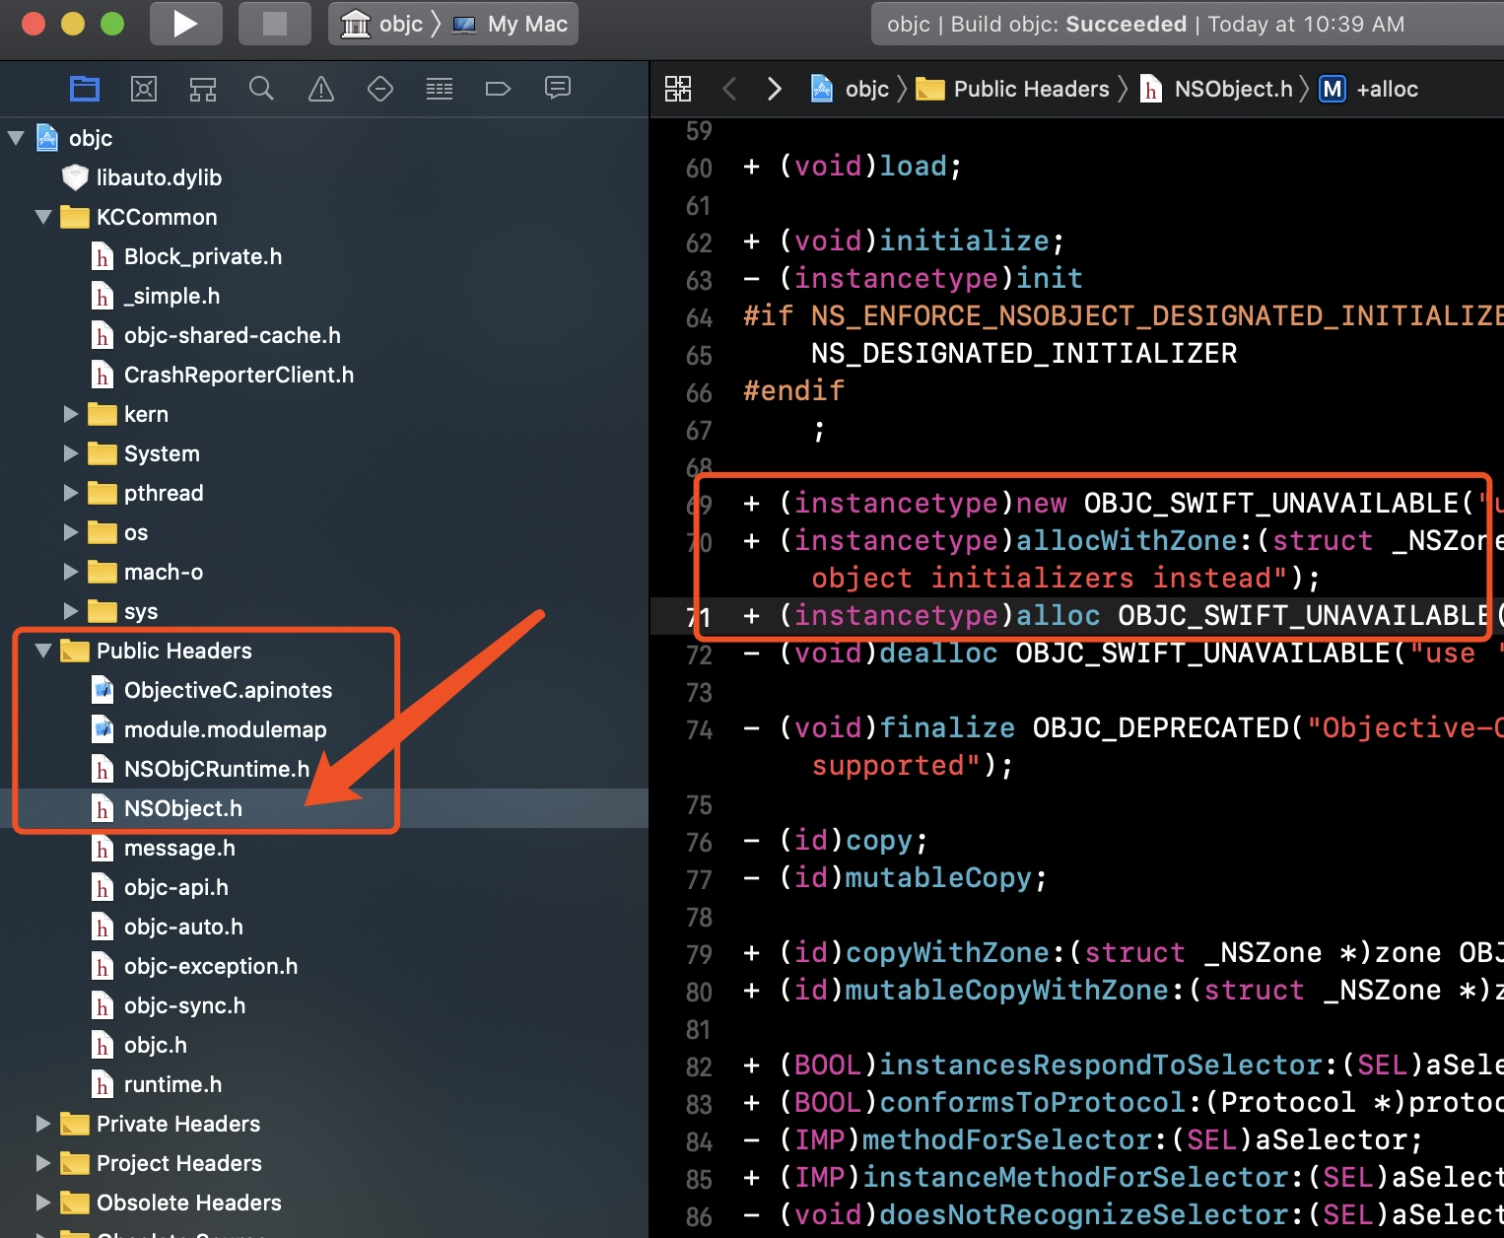
Task: Show the Debug navigator
Action: (440, 89)
